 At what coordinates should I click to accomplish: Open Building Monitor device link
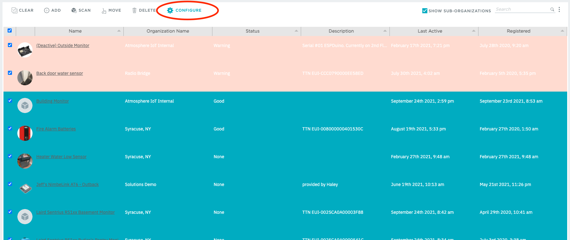(x=52, y=101)
